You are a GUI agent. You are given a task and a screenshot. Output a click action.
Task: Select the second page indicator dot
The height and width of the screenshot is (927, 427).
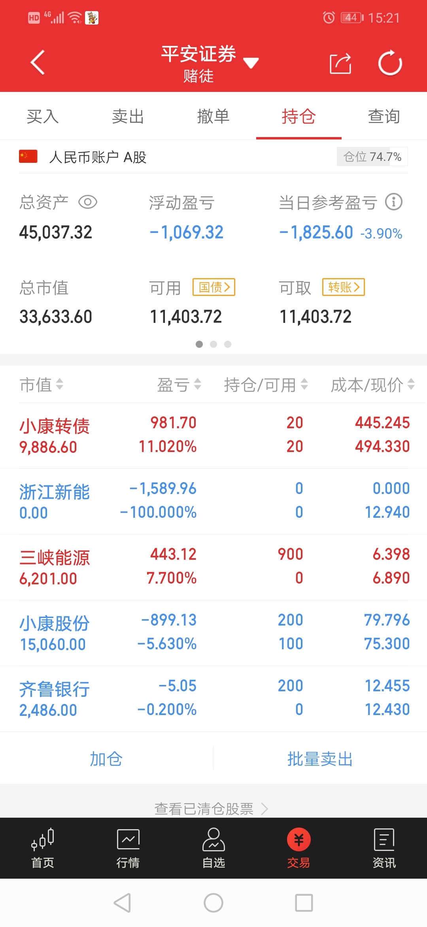coord(213,344)
